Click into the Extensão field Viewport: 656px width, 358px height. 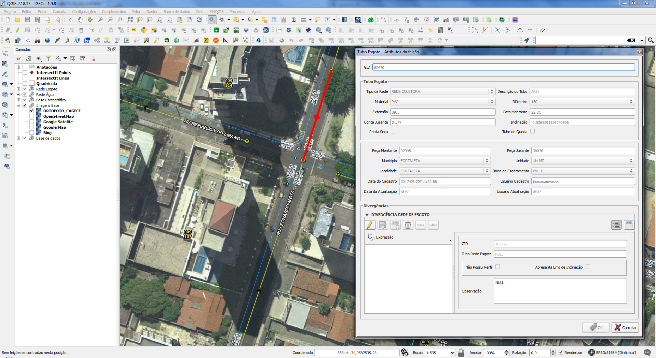pyautogui.click(x=443, y=112)
